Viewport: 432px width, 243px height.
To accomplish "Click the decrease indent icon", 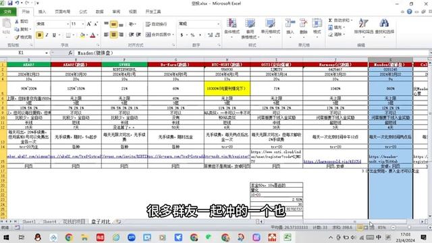I will coord(132,34).
